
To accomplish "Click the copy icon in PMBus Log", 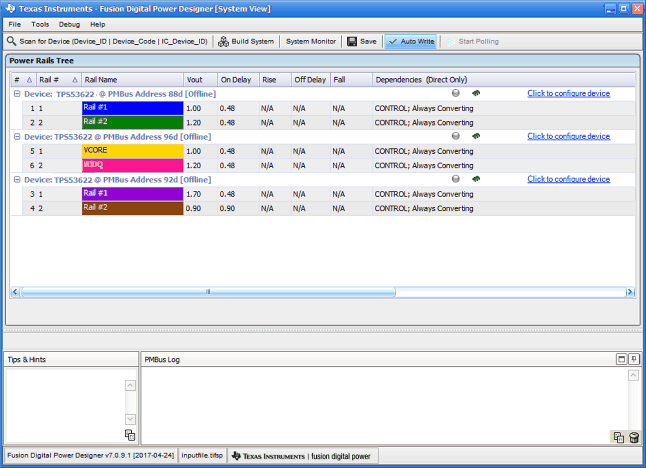I will (619, 437).
